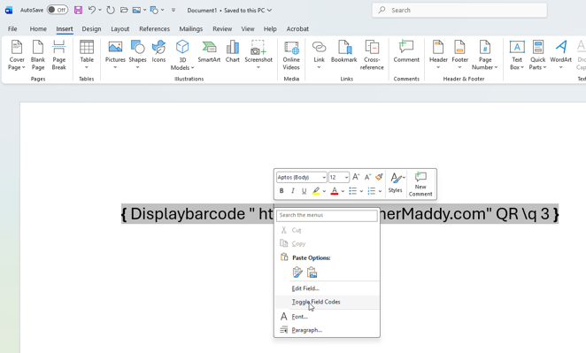Screen dimensions: 586x353
Task: Expand the bullets list arrow
Action: (x=361, y=191)
